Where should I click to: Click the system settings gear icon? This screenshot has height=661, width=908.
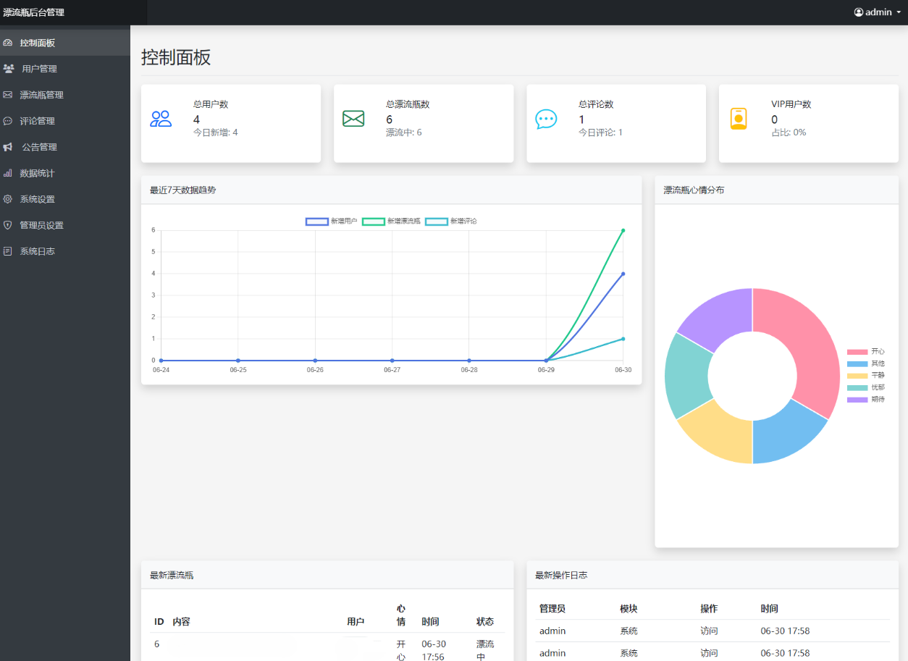point(8,199)
